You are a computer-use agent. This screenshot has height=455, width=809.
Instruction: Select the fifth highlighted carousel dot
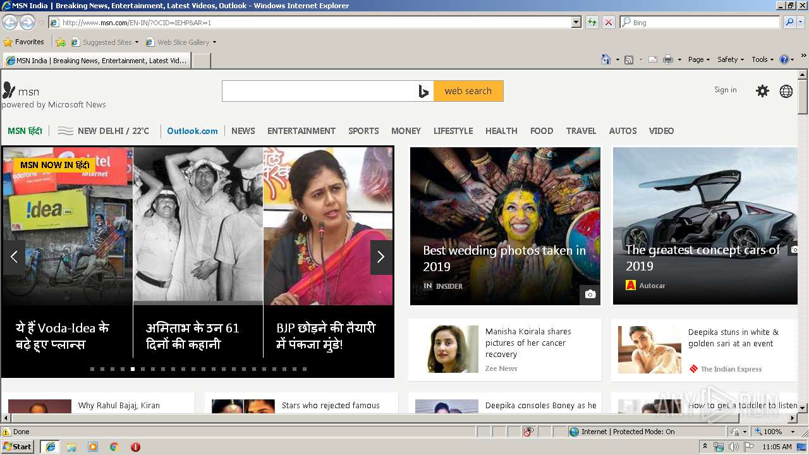click(x=133, y=368)
